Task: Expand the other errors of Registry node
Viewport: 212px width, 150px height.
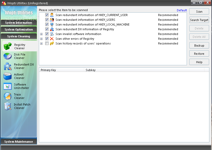Action: coord(42,39)
